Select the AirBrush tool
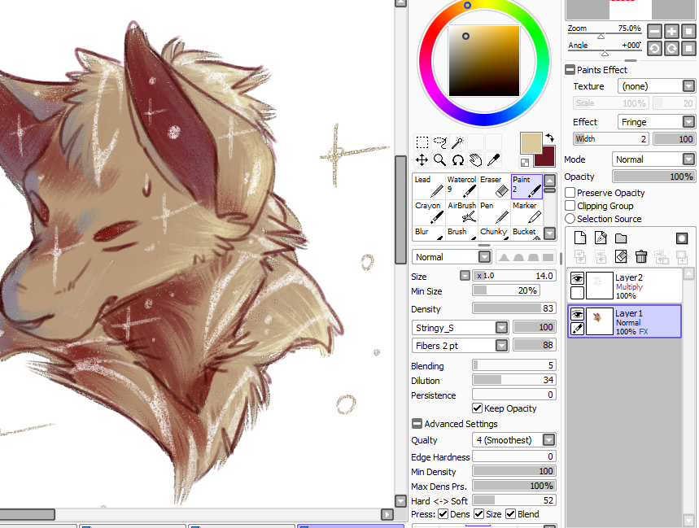Screen dimensions: 699x528 (462, 212)
